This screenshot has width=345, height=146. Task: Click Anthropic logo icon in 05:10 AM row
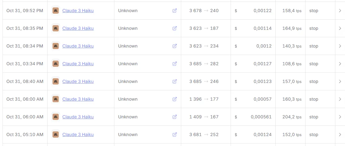[x=56, y=135]
